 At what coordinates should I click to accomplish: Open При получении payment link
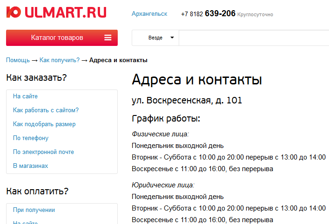[34, 210]
